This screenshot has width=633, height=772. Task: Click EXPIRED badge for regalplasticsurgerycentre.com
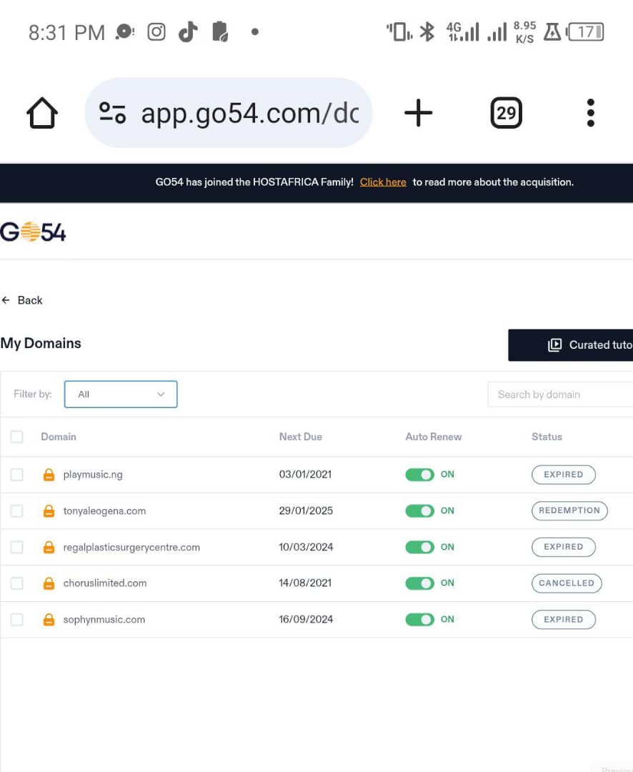pos(564,547)
